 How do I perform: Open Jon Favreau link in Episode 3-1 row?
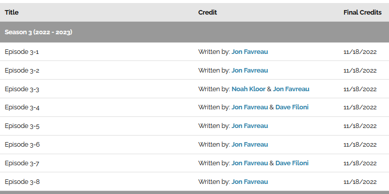click(x=250, y=52)
